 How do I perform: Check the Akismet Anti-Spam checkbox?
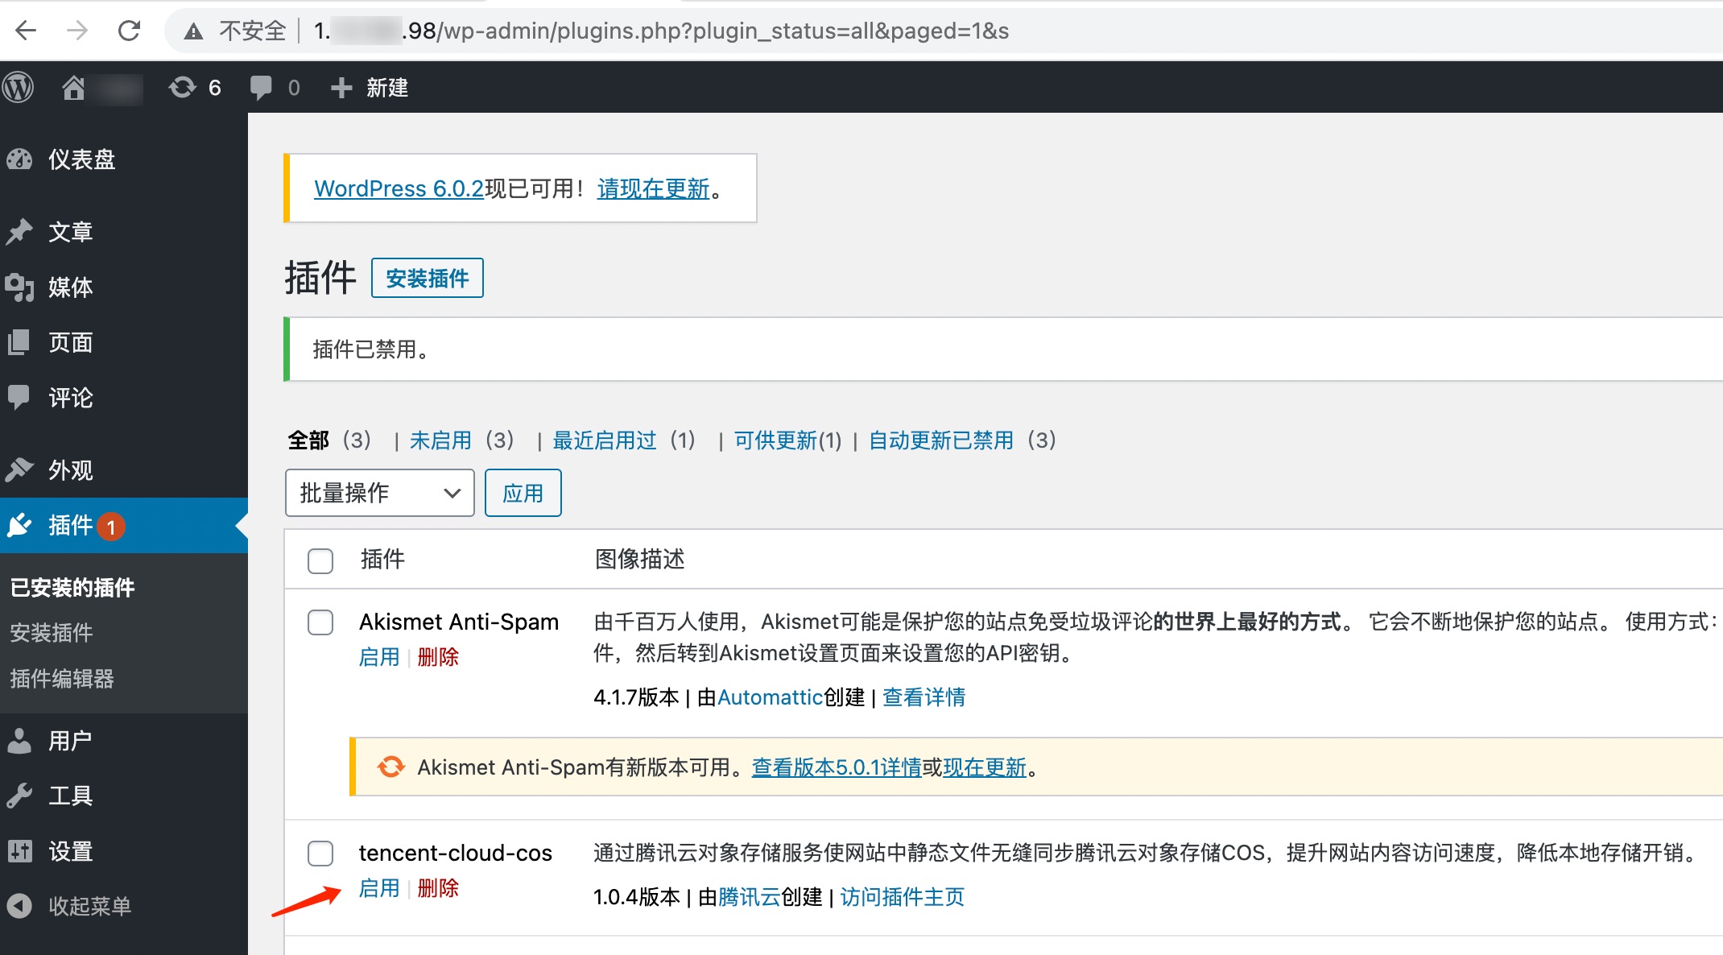(320, 622)
